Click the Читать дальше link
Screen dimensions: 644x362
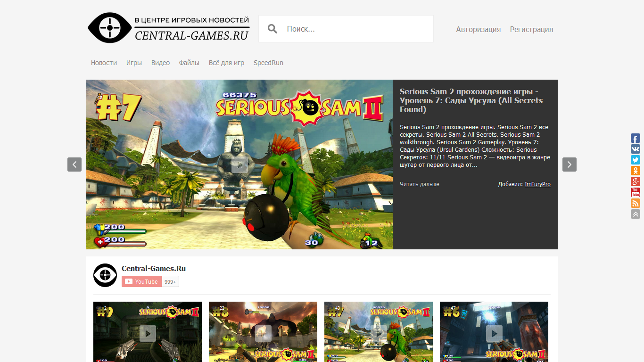(x=420, y=184)
